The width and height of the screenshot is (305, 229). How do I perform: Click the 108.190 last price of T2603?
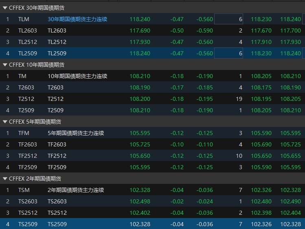click(x=140, y=87)
